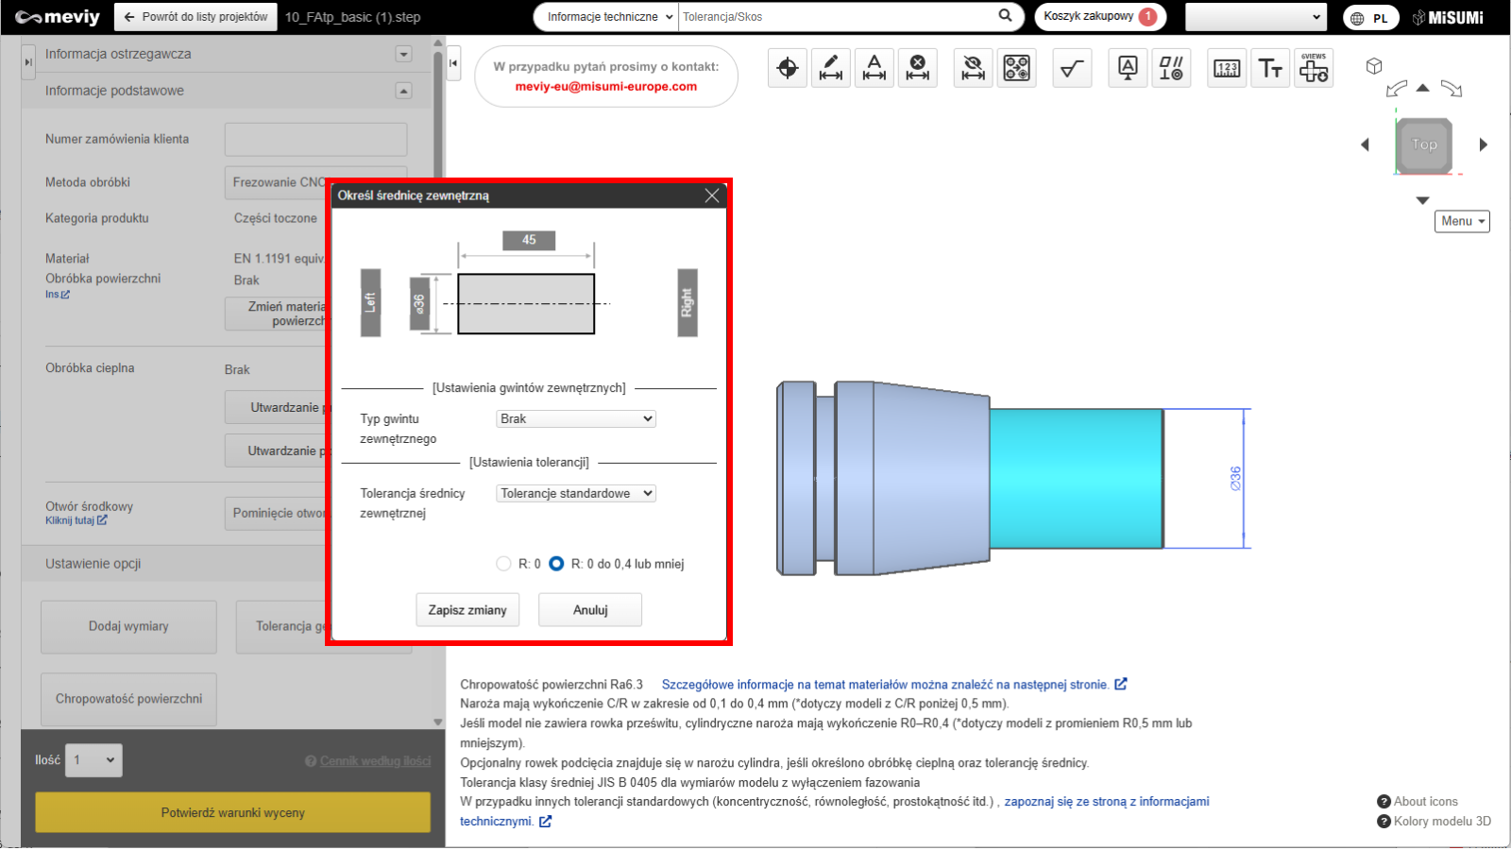Click the Tolerancja/Skos search field
Image resolution: width=1511 pixels, height=850 pixels.
coord(836,16)
